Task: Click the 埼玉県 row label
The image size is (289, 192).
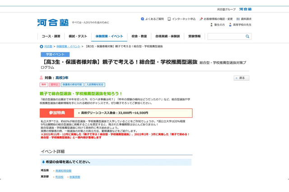Action: [45, 170]
